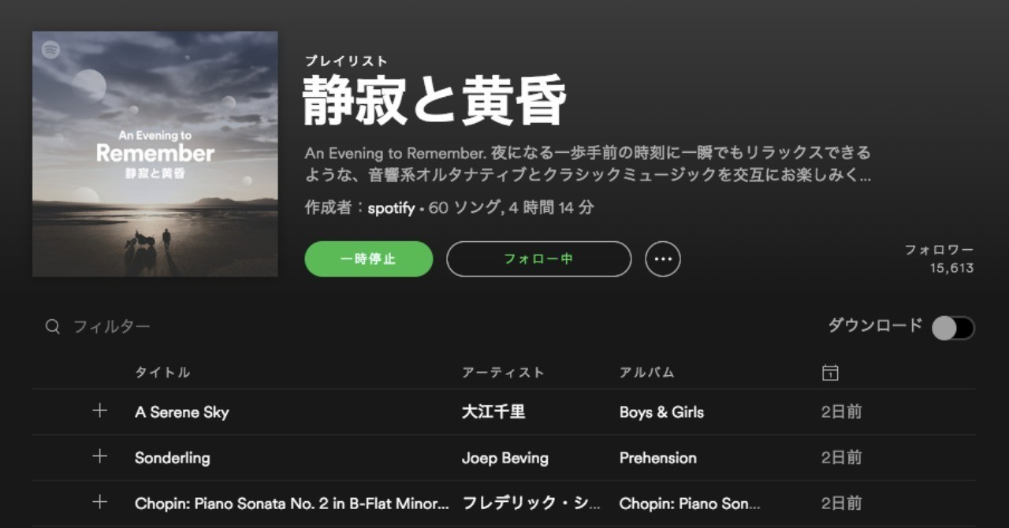Add Sonderling track using plus icon
Image resolution: width=1009 pixels, height=528 pixels.
pos(99,456)
